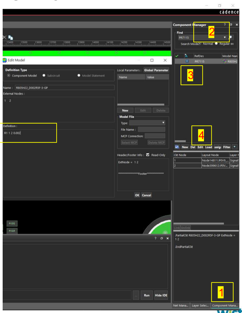Click the blue A column header icon
242x313 pixels.
coord(186,56)
